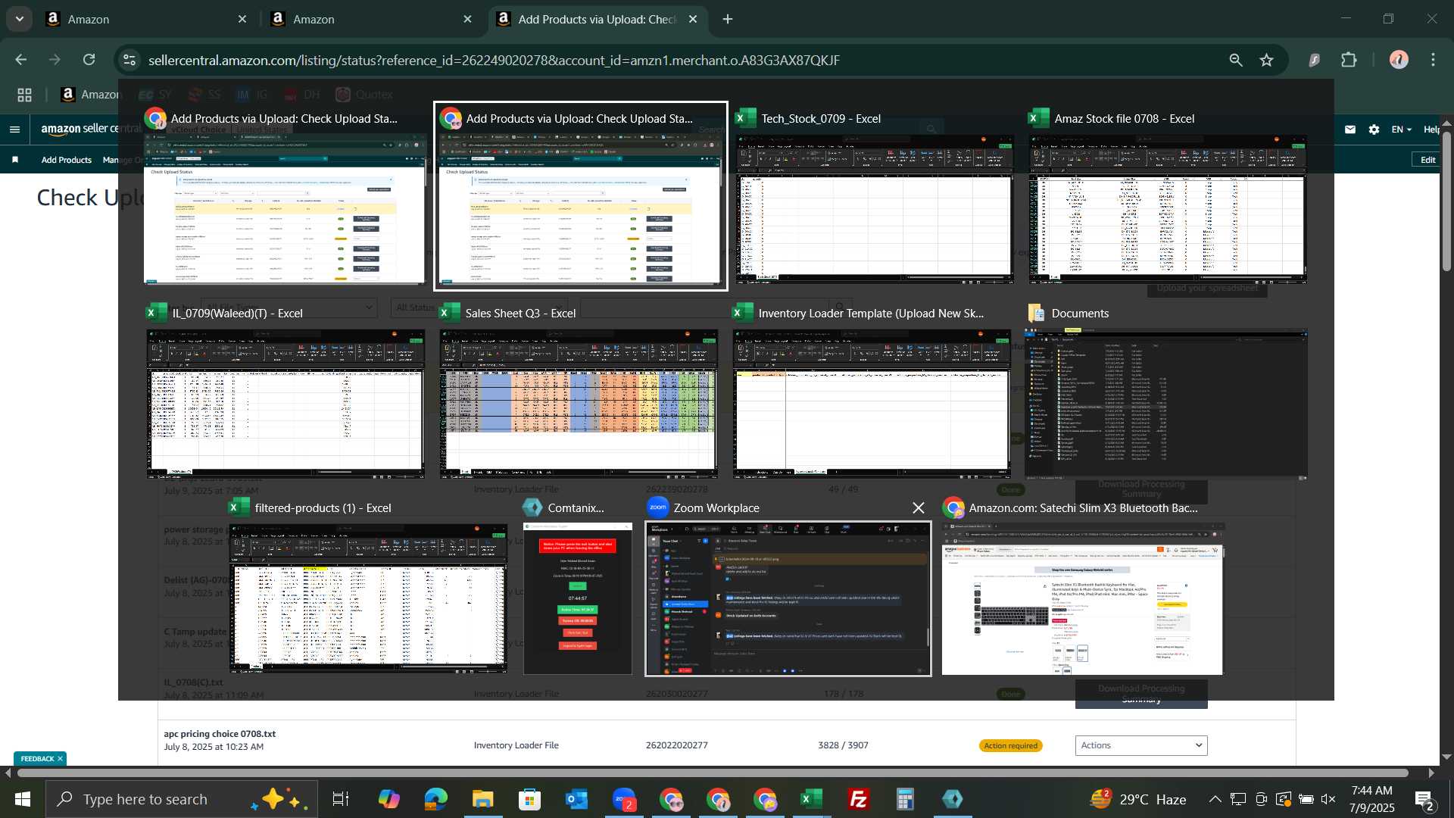
Task: Open Windows Start menu
Action: pyautogui.click(x=22, y=799)
